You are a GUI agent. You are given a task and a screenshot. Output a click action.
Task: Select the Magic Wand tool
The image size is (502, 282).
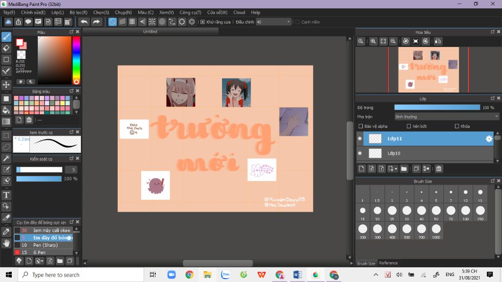(6, 158)
